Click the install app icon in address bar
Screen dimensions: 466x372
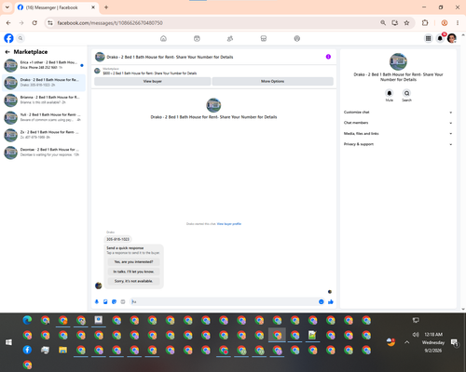395,23
